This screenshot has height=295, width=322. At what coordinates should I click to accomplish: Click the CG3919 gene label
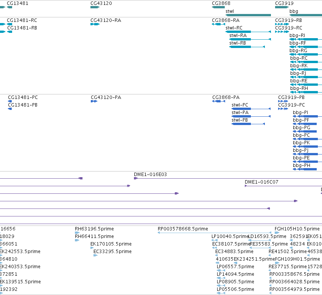pos(284,3)
